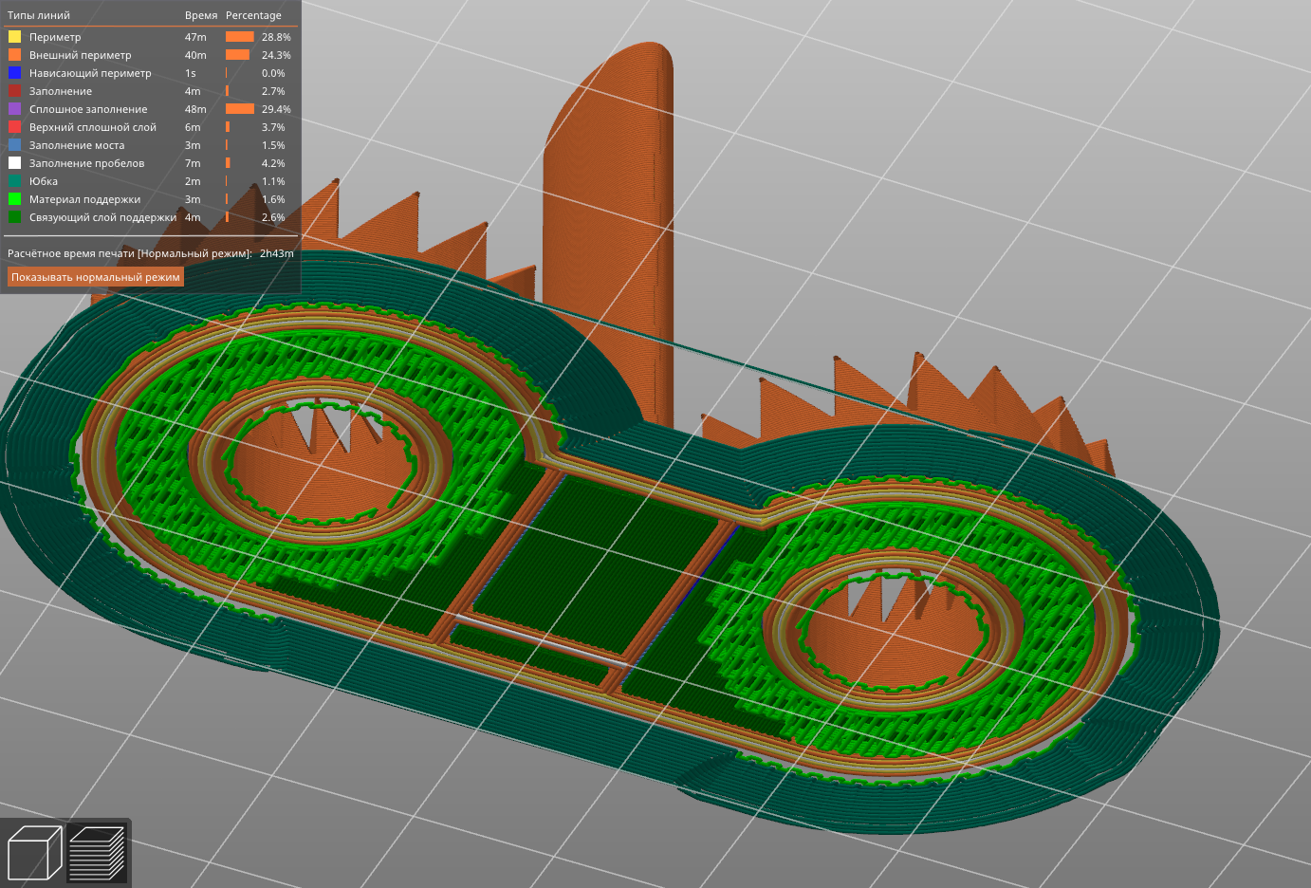1311x888 pixels.
Task: Click the Периметр percentage bar
Action: point(240,37)
